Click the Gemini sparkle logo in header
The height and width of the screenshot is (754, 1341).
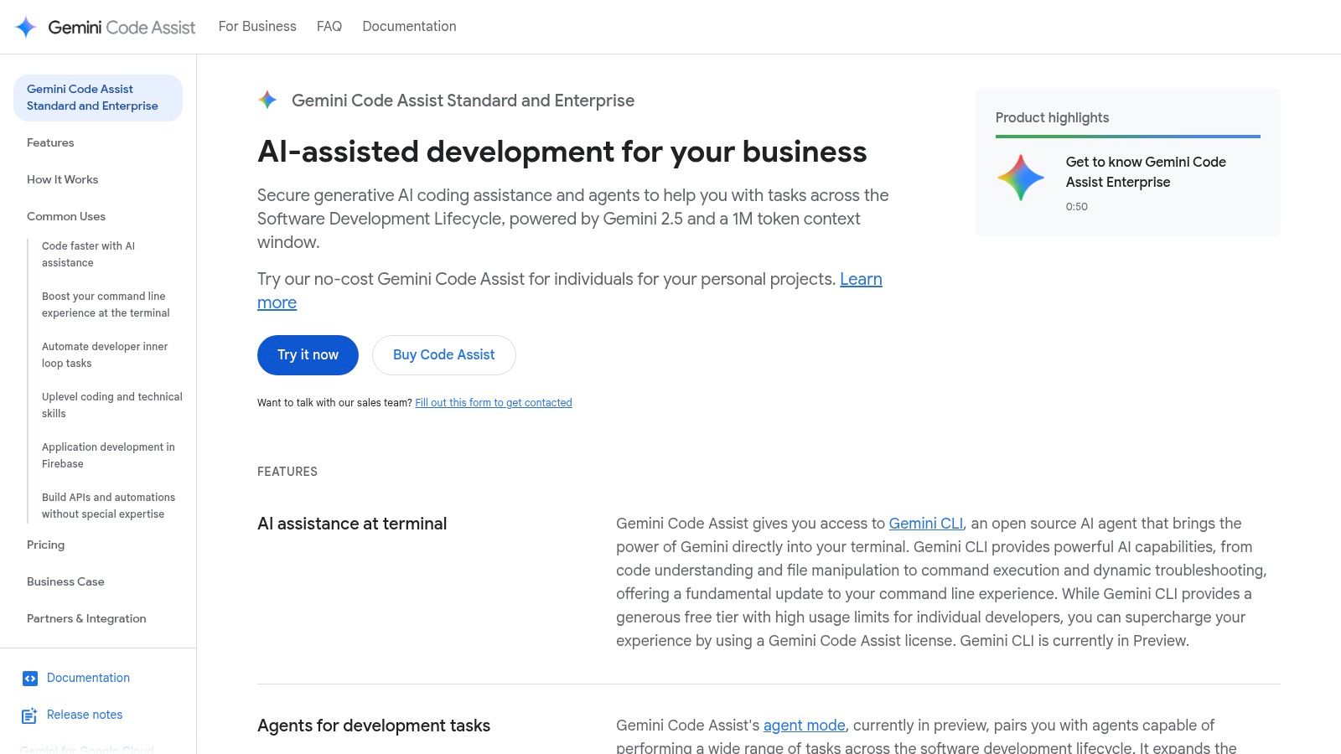pyautogui.click(x=26, y=27)
